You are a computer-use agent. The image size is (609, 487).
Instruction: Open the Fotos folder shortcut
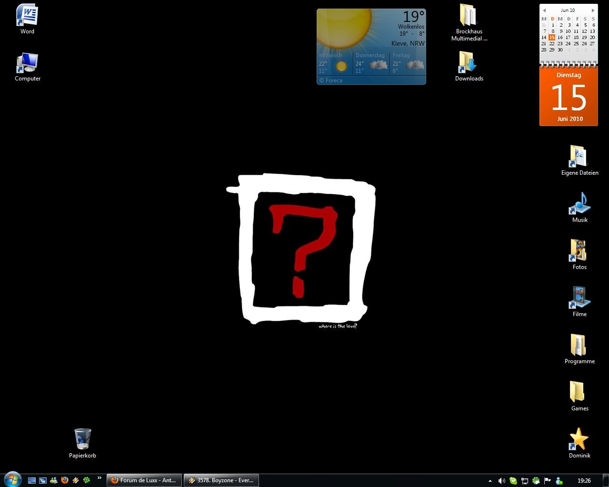click(579, 255)
